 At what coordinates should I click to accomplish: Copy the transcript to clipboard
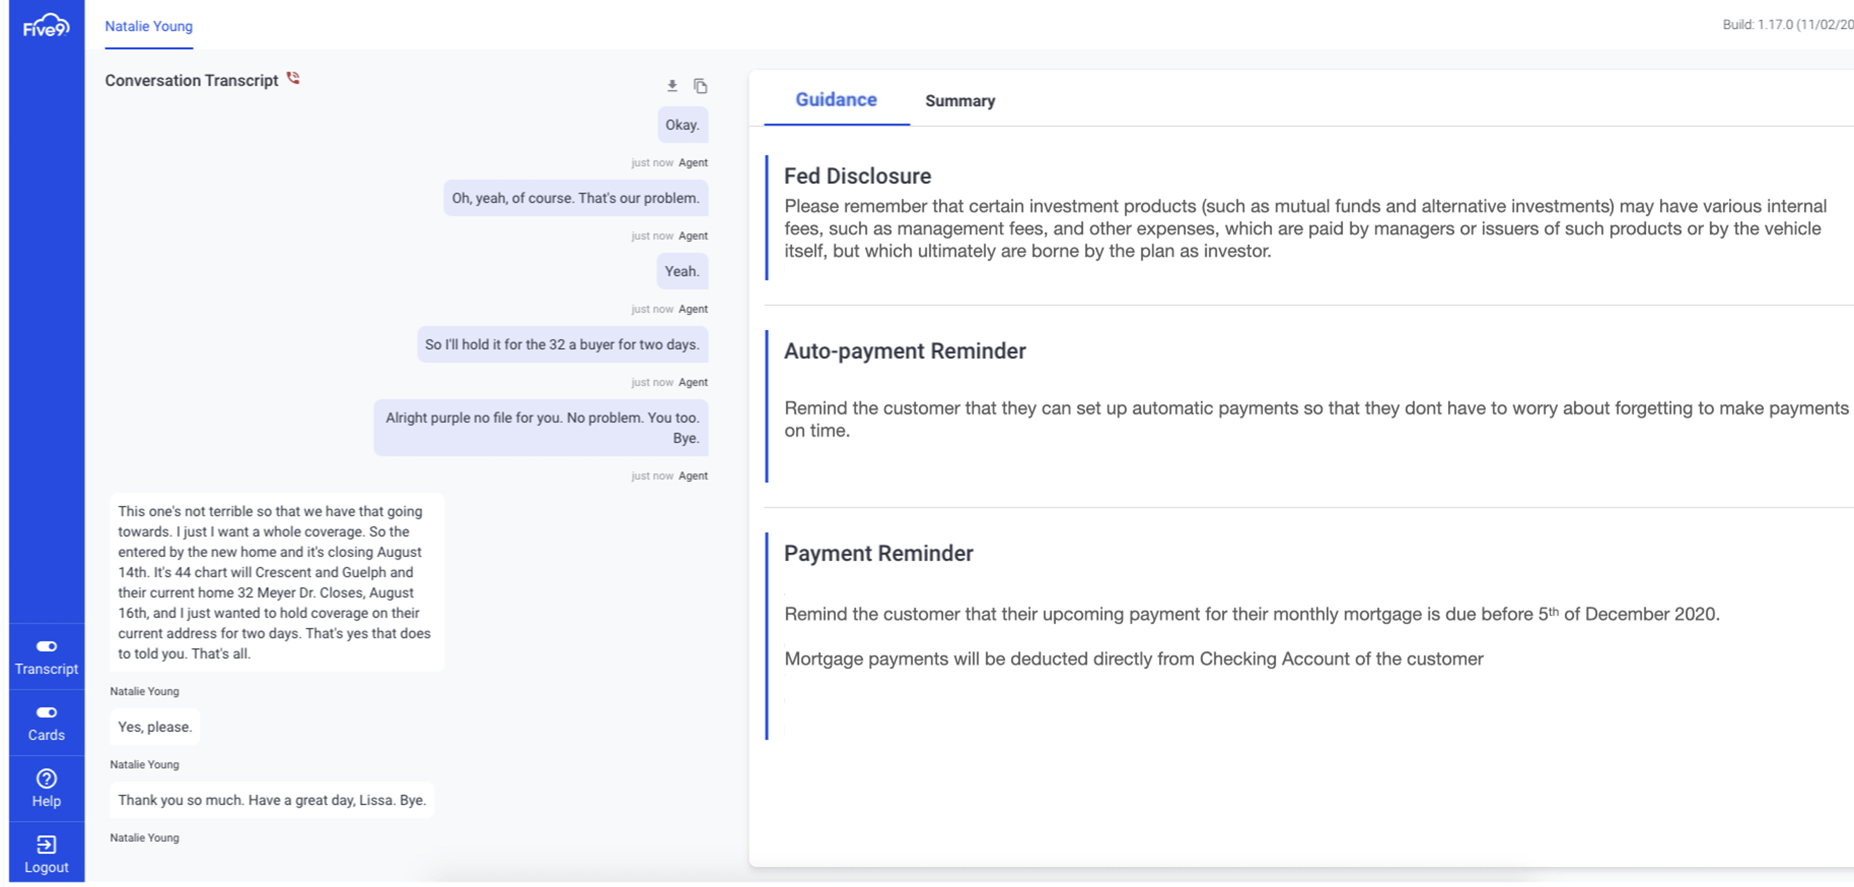click(x=700, y=85)
